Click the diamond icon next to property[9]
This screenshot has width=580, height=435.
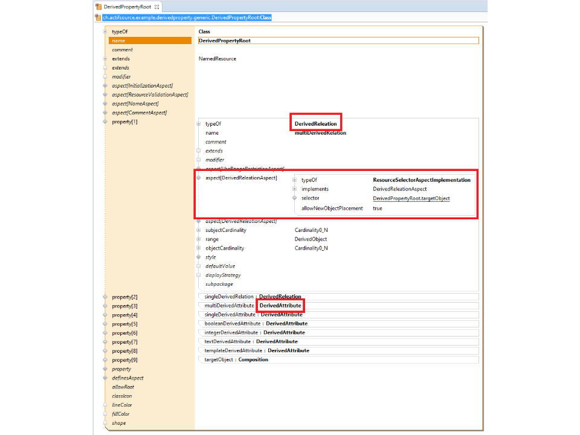(x=105, y=360)
